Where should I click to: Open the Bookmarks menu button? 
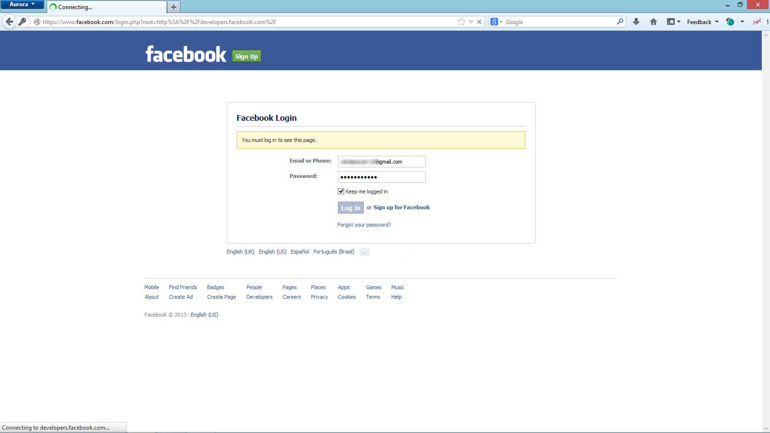click(674, 22)
